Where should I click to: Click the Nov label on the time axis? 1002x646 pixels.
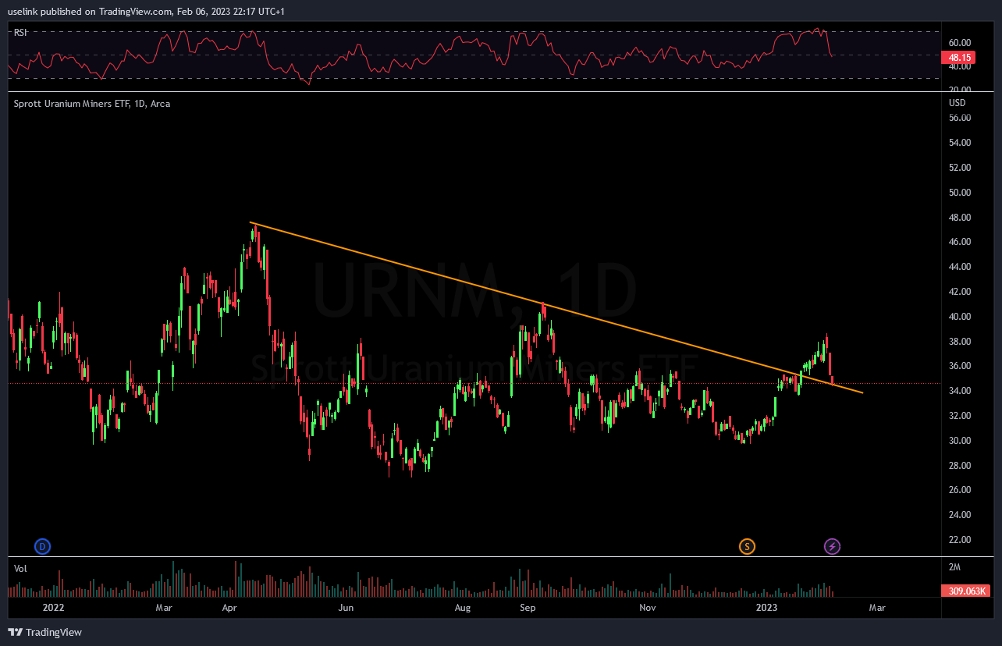(x=646, y=607)
